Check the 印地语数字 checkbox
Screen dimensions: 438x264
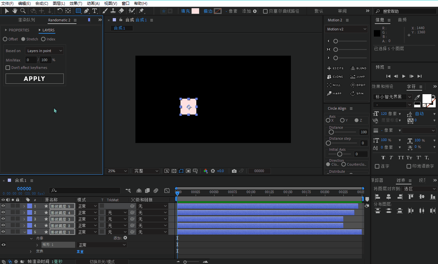click(x=409, y=166)
